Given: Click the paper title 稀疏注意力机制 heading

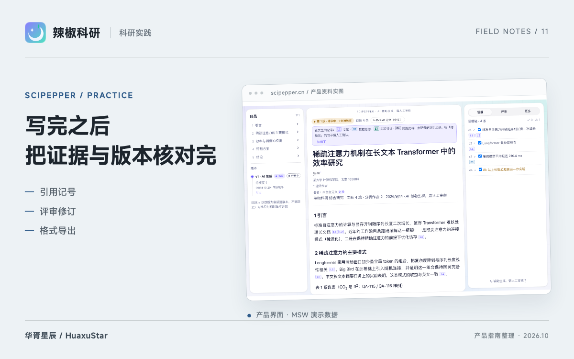Looking at the screenshot, I should [x=384, y=157].
